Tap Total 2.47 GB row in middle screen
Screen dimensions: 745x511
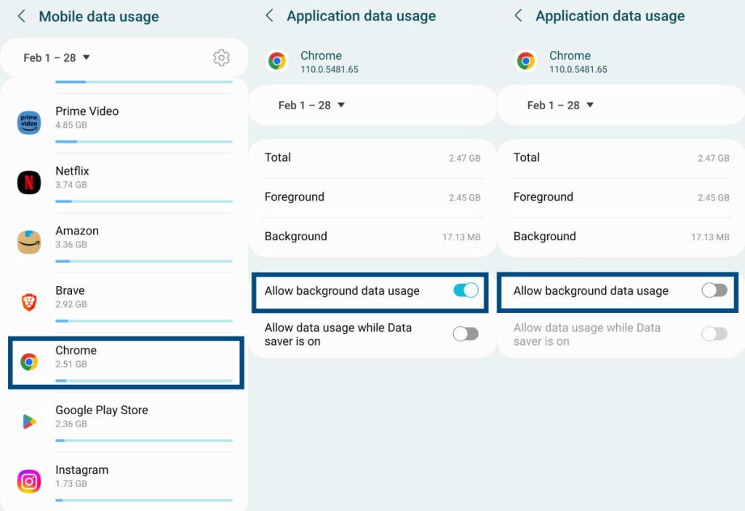[372, 158]
